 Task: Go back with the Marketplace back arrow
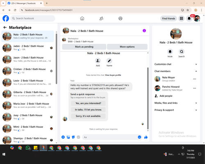click(5, 27)
